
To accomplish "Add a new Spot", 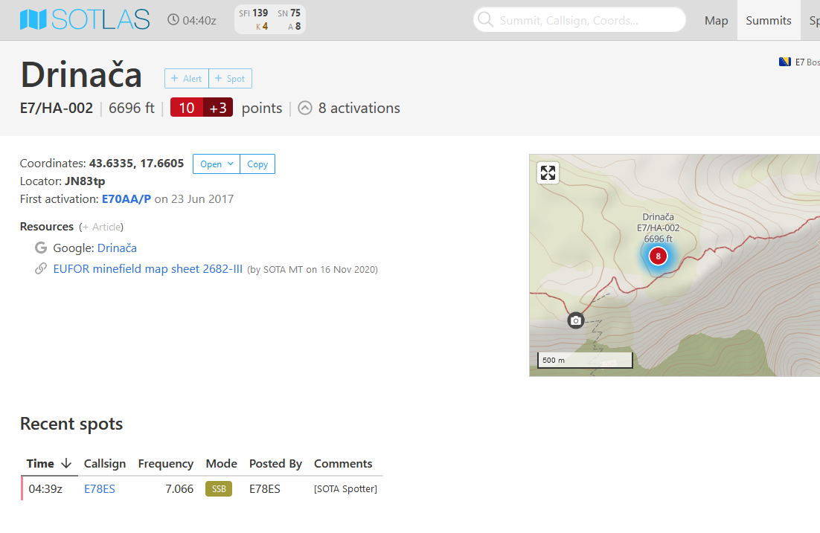I will click(230, 79).
